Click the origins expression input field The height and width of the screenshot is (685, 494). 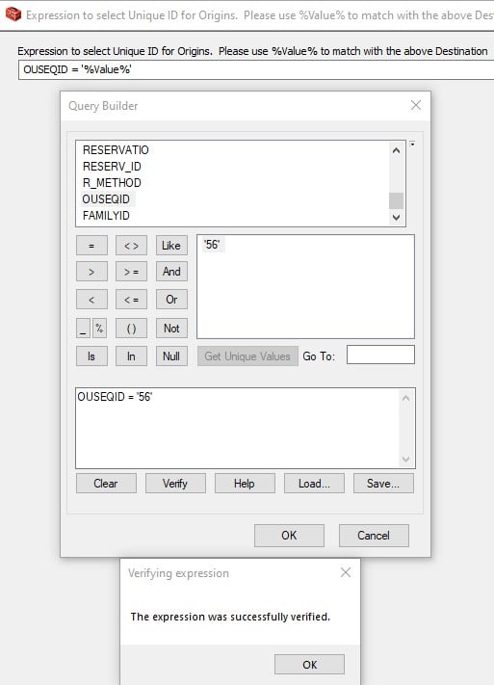pyautogui.click(x=256, y=69)
